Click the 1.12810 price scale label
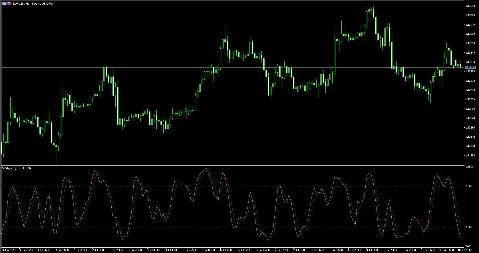479x253 pixels. [470, 81]
